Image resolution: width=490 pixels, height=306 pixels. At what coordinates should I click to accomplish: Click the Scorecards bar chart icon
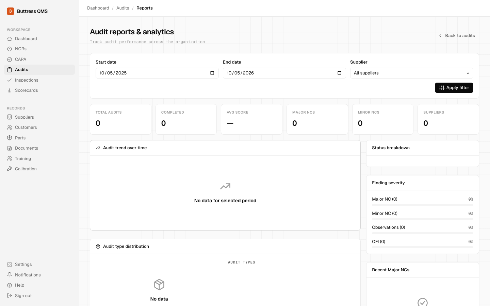pyautogui.click(x=10, y=90)
